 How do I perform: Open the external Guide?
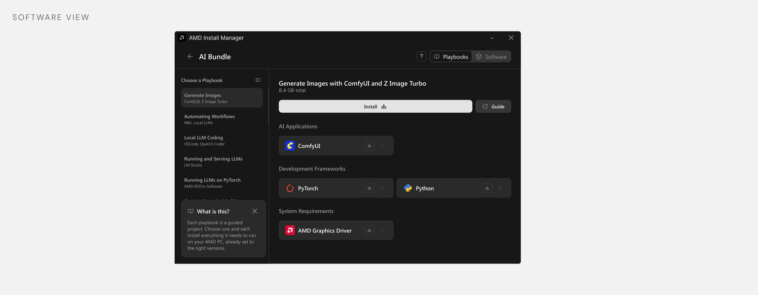tap(493, 106)
